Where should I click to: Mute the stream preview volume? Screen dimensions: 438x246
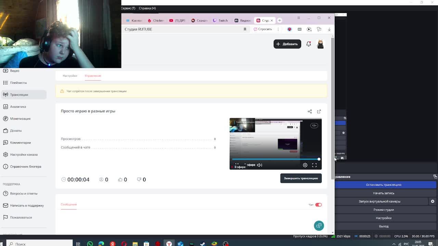[260, 165]
